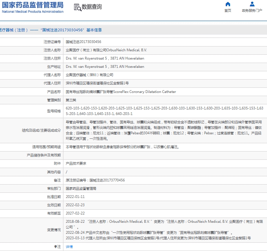Click the 其他内容 label
Viewport: 267px width, 251px height.
pos(54,172)
